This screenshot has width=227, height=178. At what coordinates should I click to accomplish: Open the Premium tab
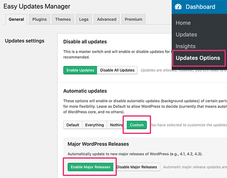point(133,19)
